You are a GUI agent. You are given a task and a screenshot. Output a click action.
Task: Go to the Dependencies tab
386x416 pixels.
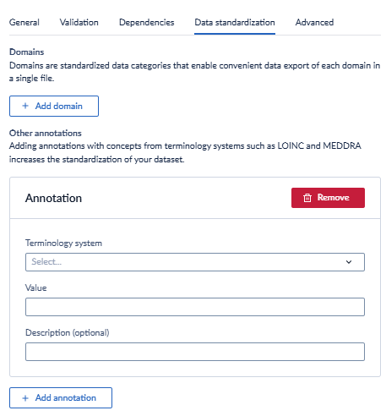147,22
